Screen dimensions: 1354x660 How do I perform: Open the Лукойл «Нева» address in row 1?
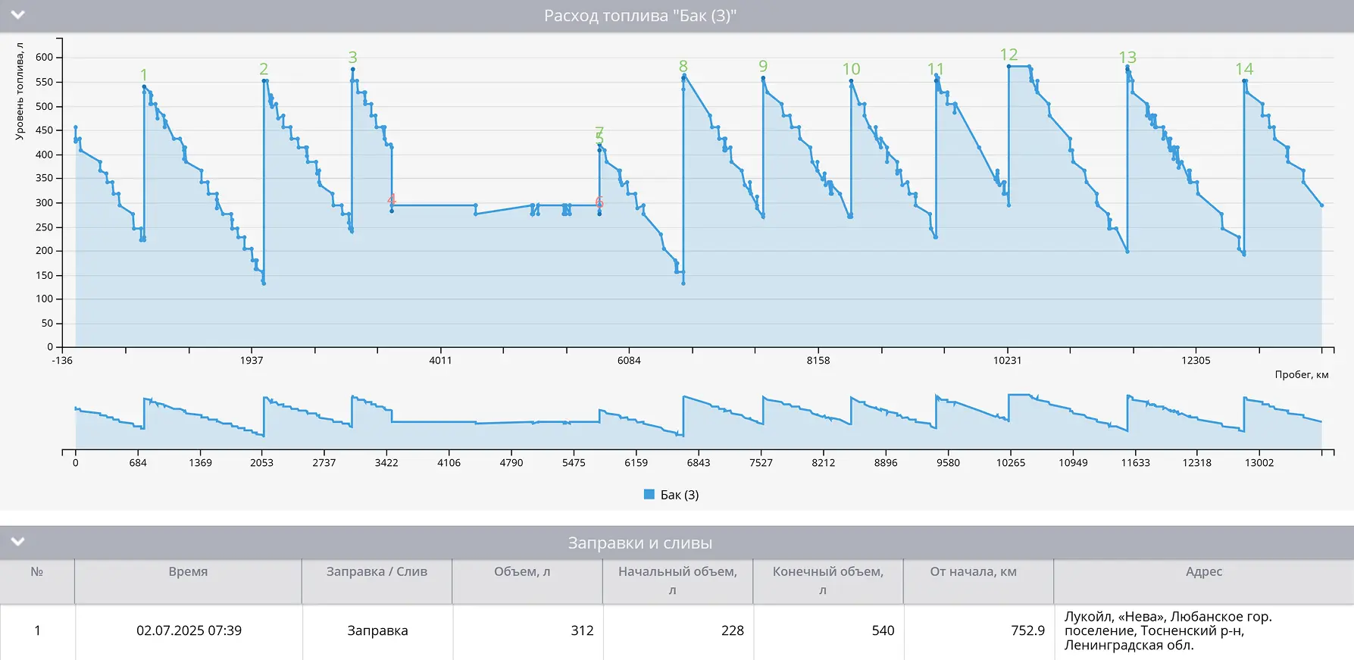pyautogui.click(x=1167, y=630)
